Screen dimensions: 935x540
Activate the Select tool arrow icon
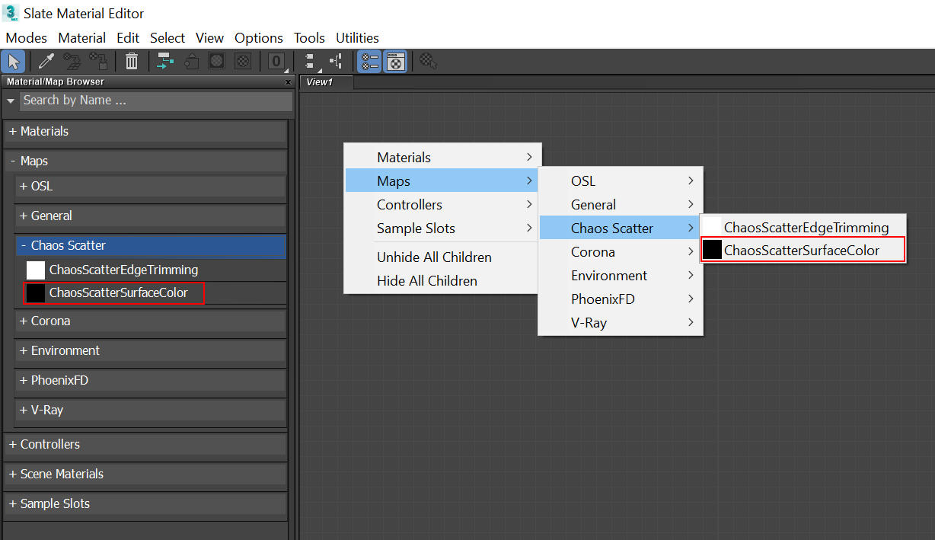(x=13, y=62)
